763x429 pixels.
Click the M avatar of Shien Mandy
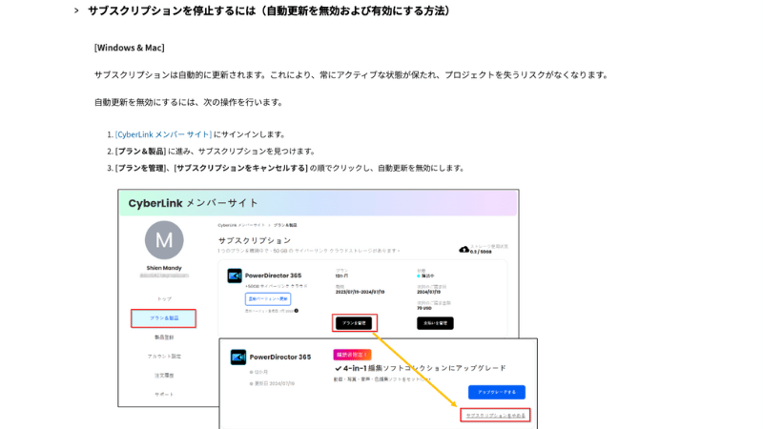[x=164, y=240]
